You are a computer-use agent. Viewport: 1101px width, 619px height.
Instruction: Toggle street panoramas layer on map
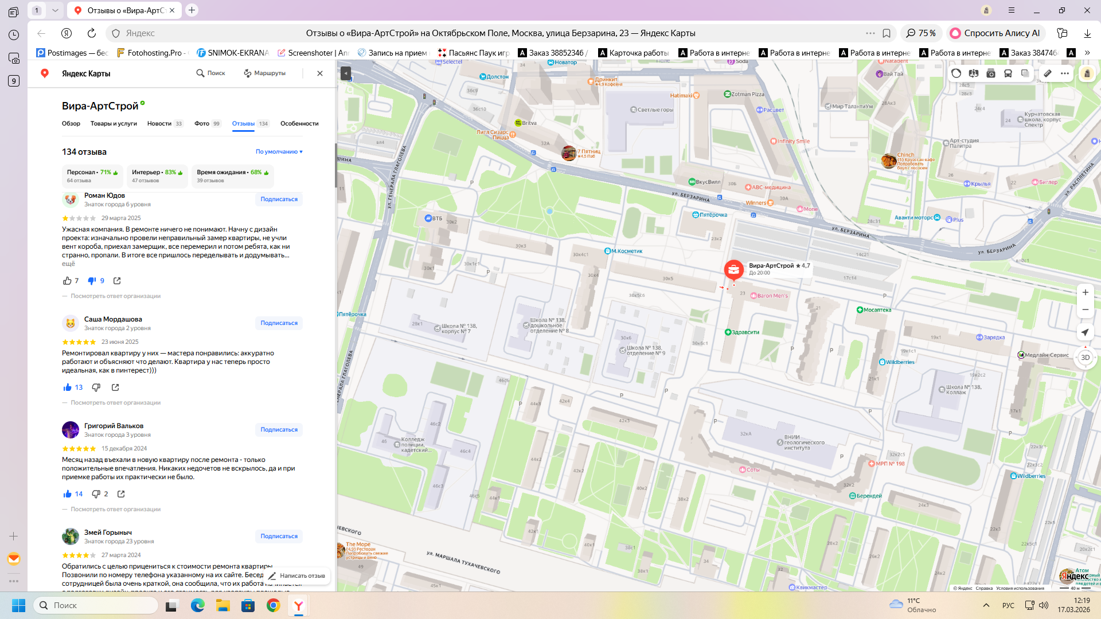point(973,73)
